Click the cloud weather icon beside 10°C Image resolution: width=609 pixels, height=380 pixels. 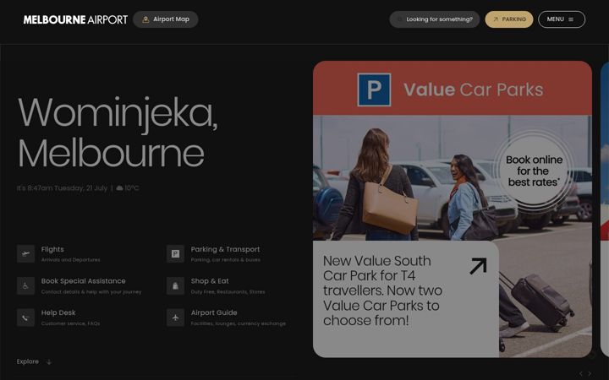(119, 188)
